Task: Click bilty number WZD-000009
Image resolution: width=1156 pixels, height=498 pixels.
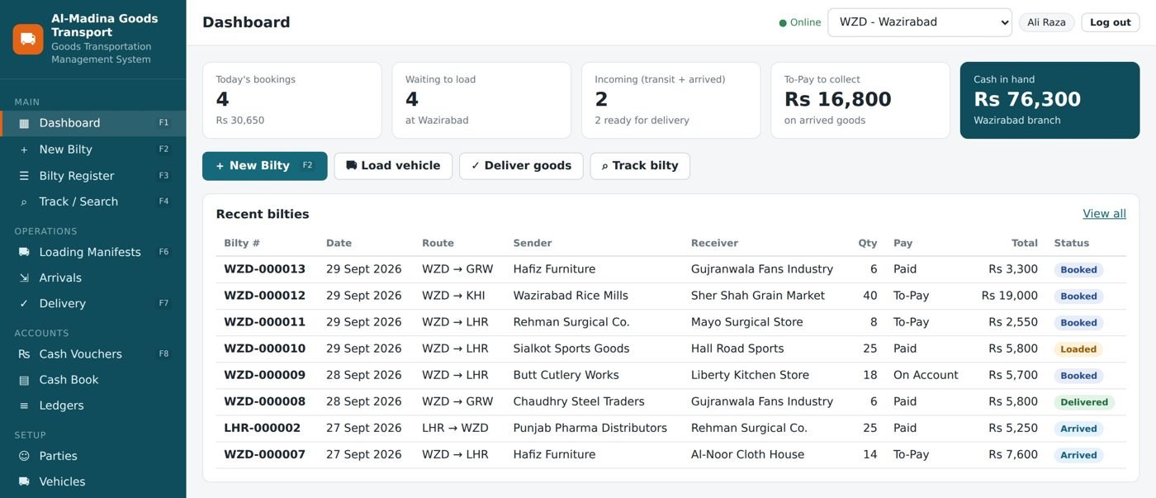Action: pos(264,375)
